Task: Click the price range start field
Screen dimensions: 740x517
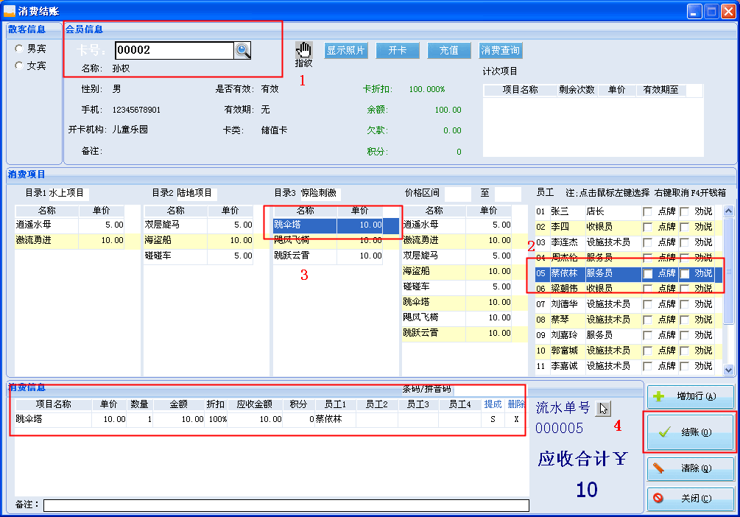Action: 457,193
